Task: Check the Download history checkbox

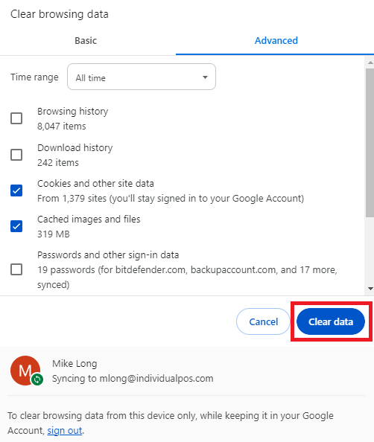Action: pos(16,155)
